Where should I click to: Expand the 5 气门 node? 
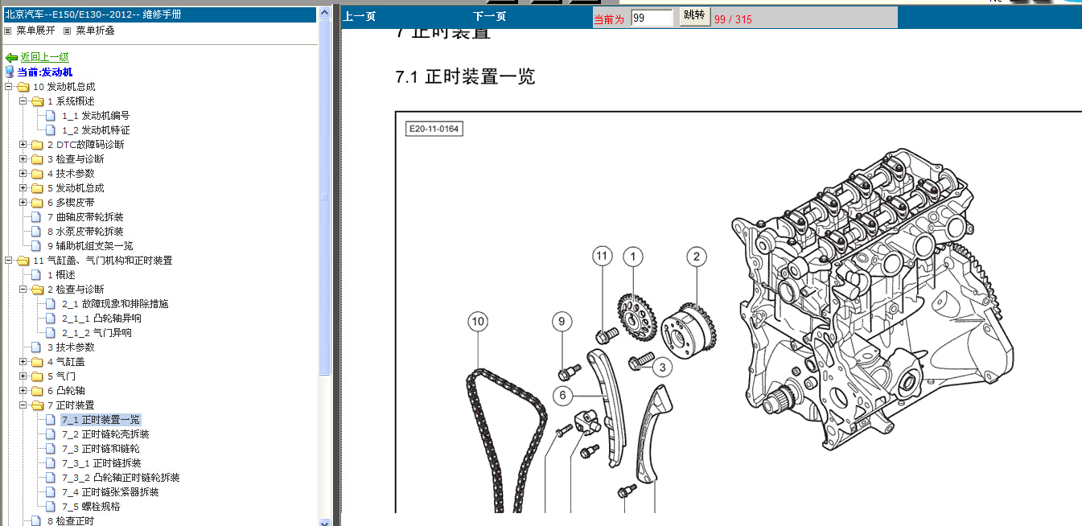23,376
